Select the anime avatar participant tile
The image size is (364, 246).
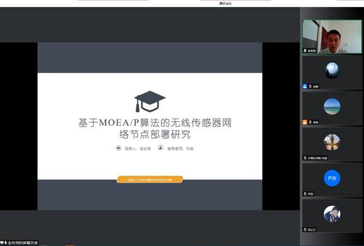[x=332, y=216]
